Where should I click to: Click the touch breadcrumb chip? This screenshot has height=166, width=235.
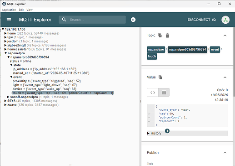[x=152, y=57]
